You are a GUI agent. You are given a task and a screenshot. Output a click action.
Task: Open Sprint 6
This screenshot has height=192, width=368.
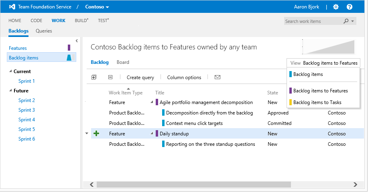tap(26, 139)
